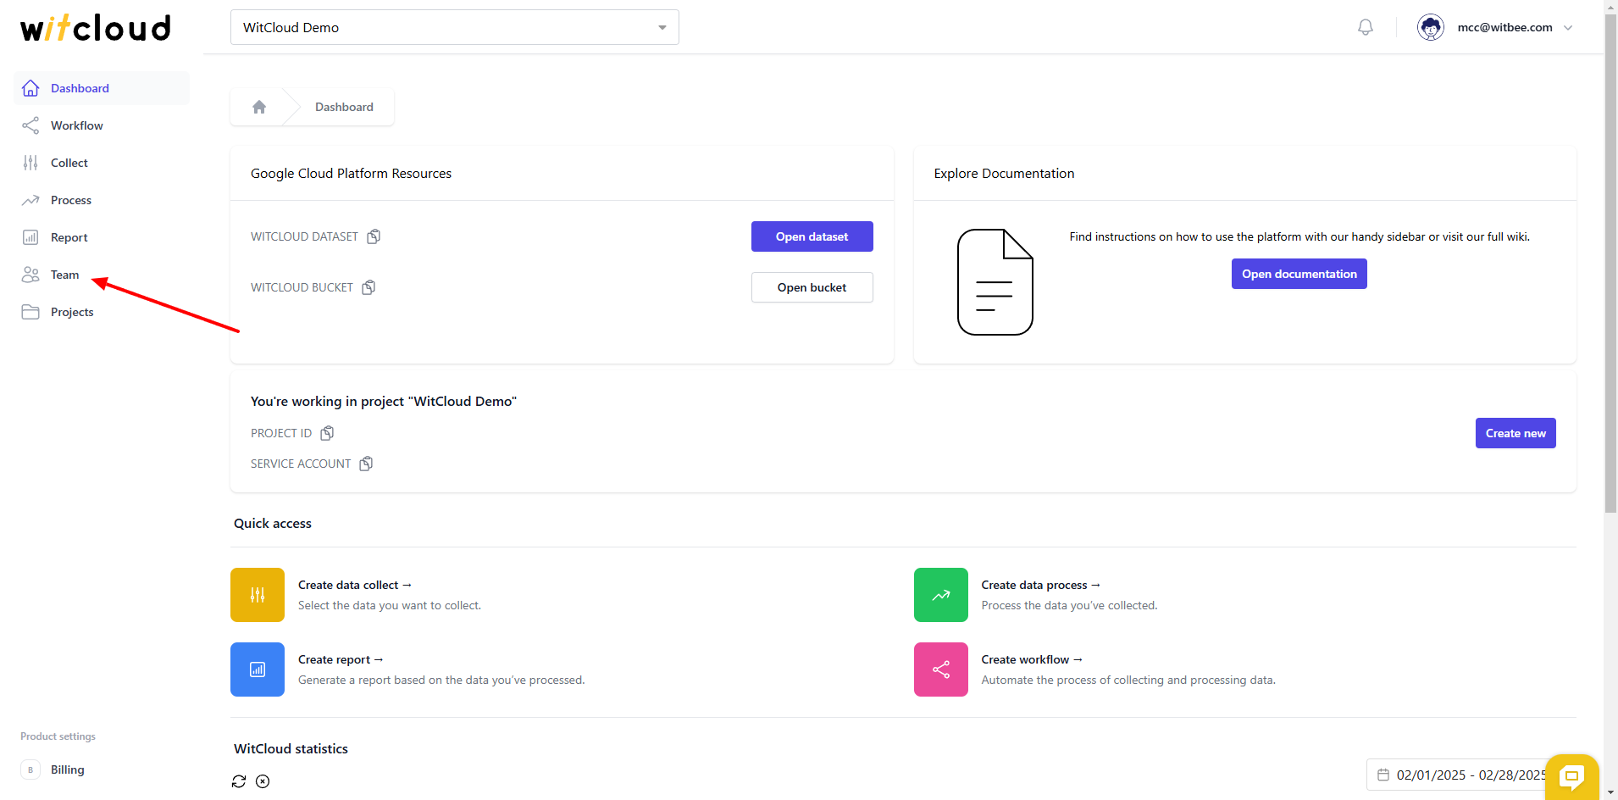
Task: Open the yellow chat widget
Action: click(x=1572, y=776)
